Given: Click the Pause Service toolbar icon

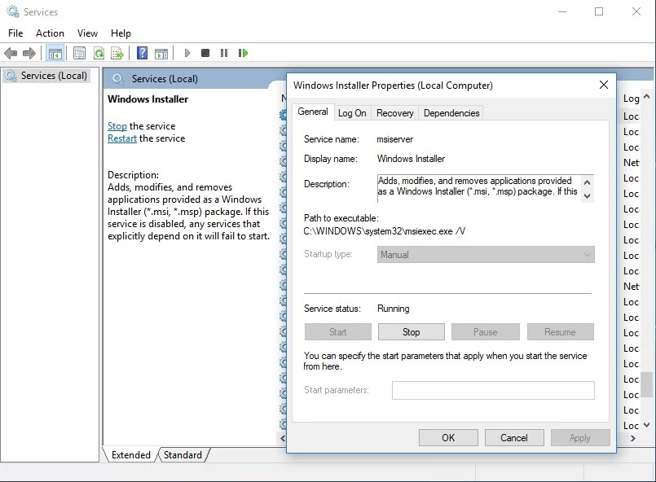Looking at the screenshot, I should coord(224,53).
